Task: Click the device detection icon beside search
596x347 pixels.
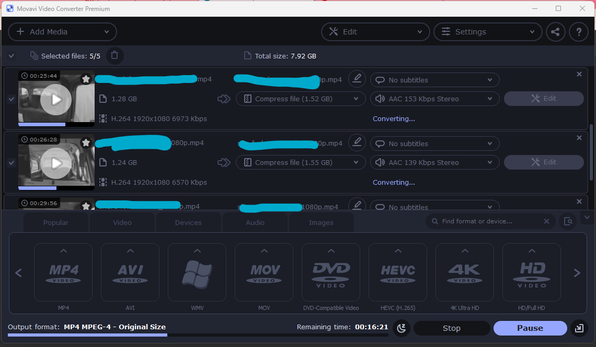Action: tap(567, 221)
